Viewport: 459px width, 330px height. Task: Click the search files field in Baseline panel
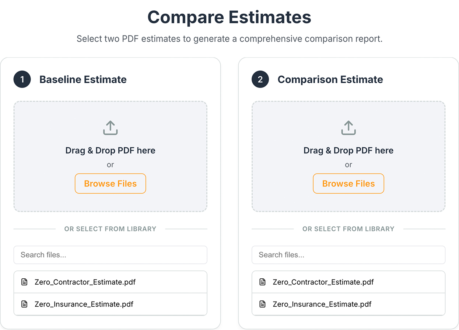click(x=110, y=255)
